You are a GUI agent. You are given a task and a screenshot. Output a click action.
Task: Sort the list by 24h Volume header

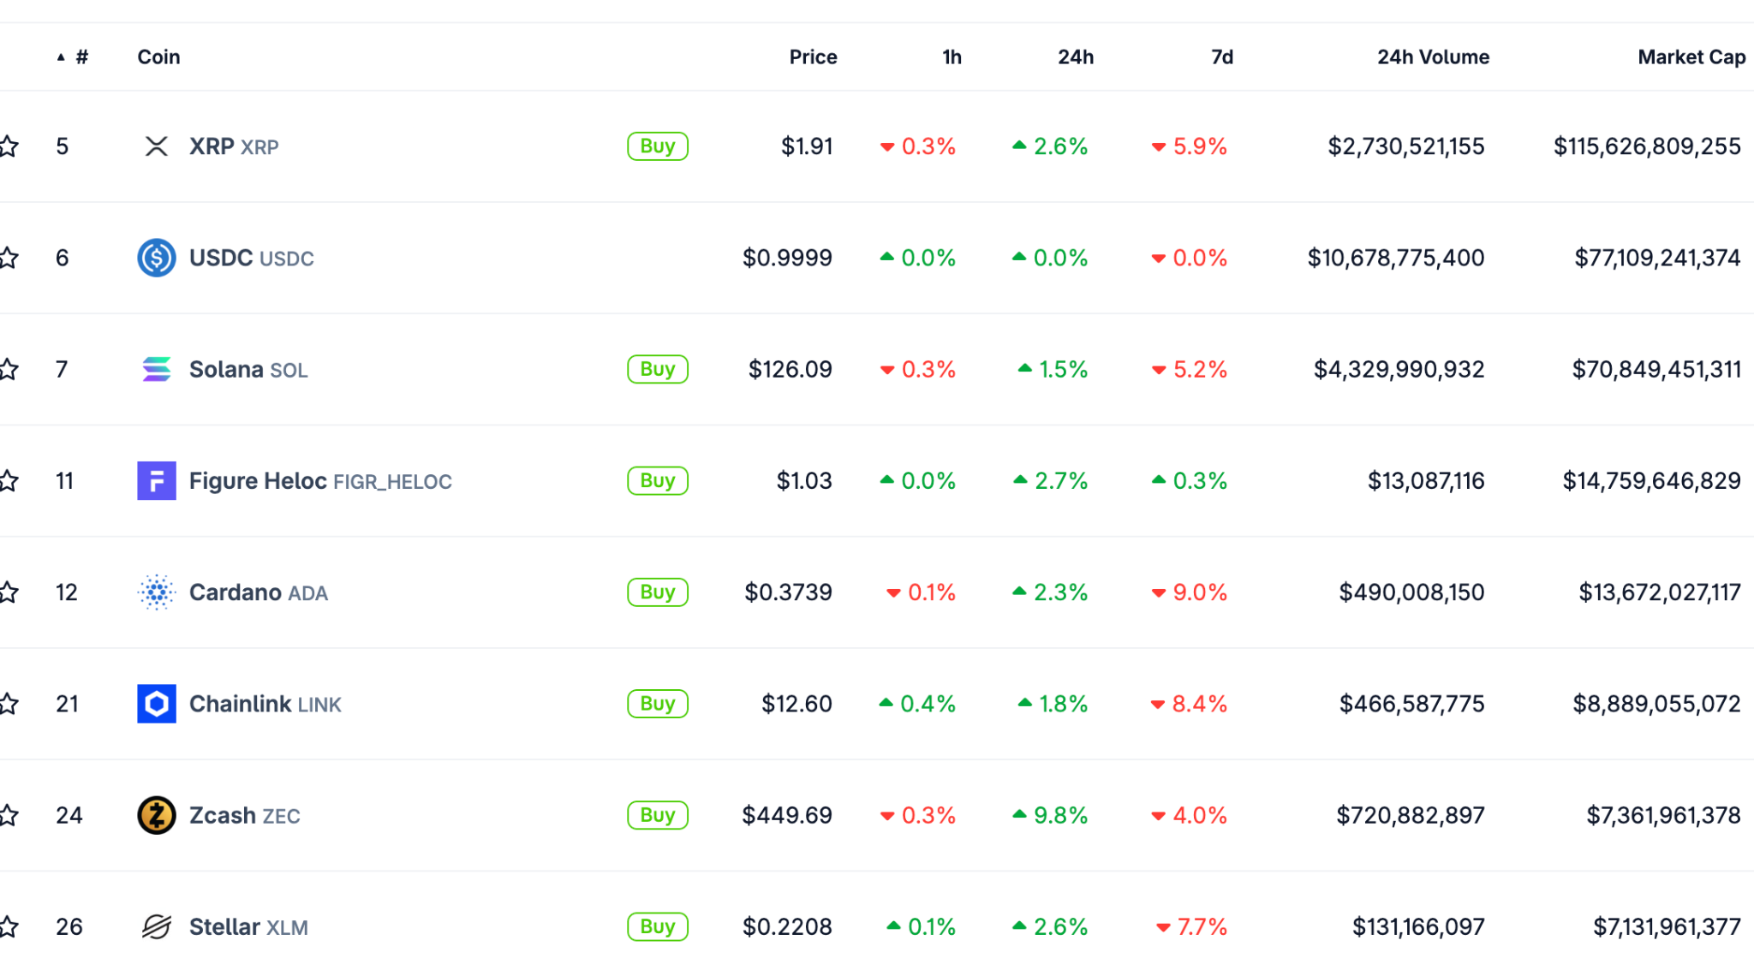(1432, 57)
